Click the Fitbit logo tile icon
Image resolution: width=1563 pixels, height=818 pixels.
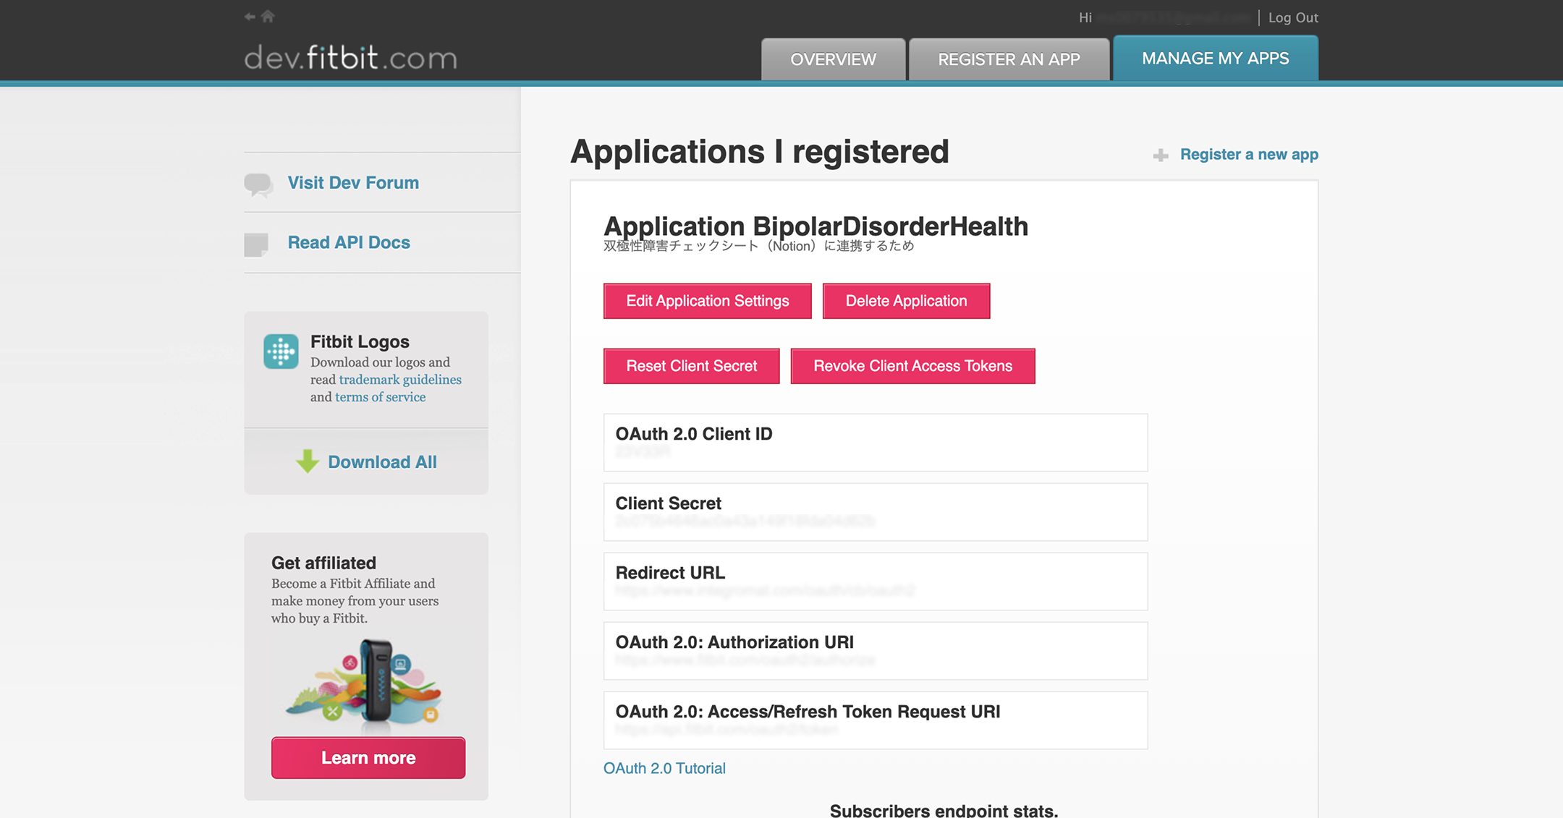click(281, 352)
